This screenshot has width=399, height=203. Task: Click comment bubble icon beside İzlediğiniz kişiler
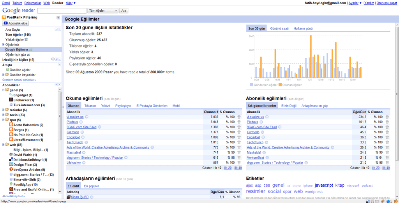53,59
